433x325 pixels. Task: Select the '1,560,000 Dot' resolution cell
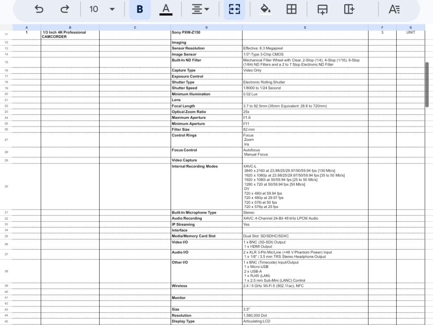(x=305, y=315)
